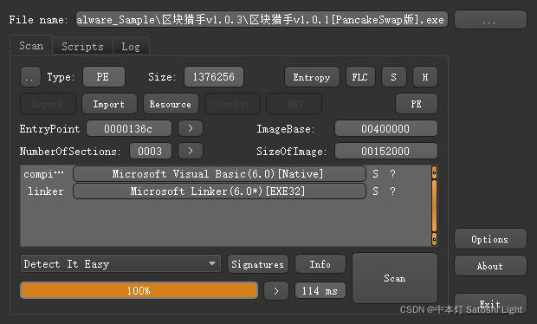Open the Options dialog
The height and width of the screenshot is (324, 537).
[490, 239]
